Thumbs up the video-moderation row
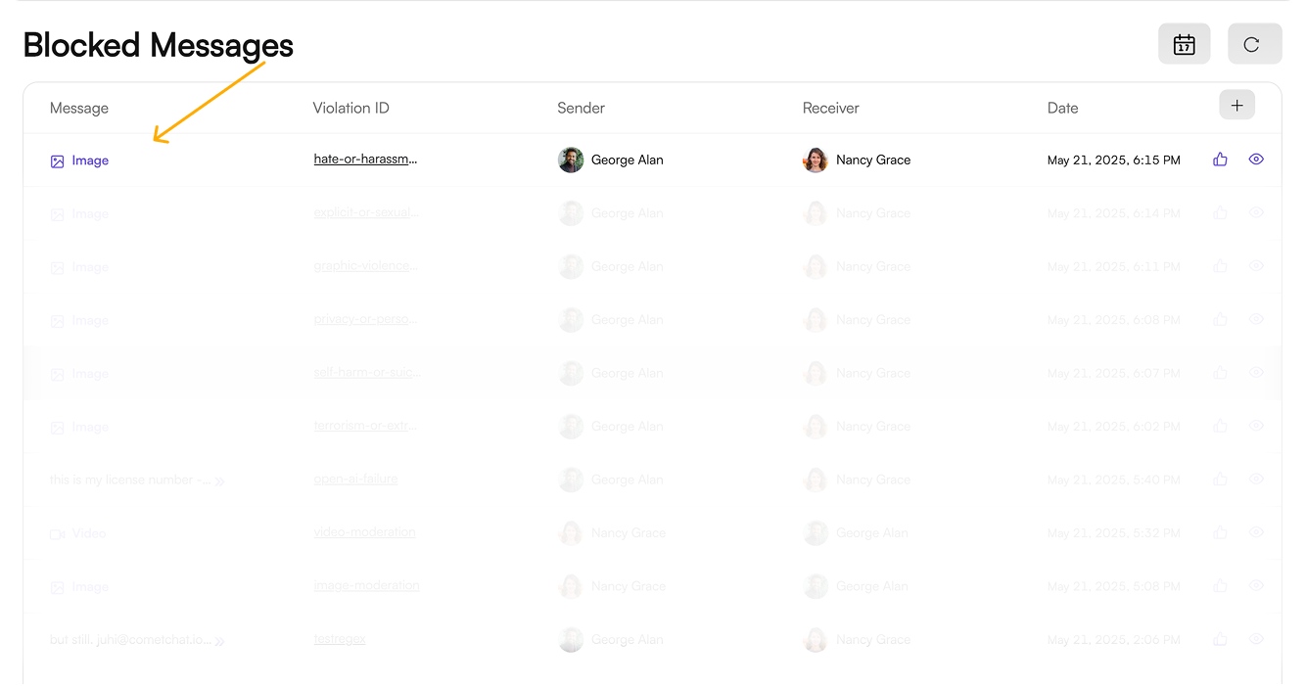 coord(1220,532)
